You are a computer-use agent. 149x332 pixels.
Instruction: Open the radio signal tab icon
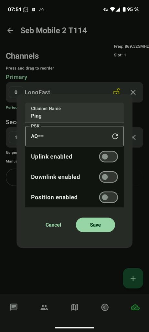(105, 307)
